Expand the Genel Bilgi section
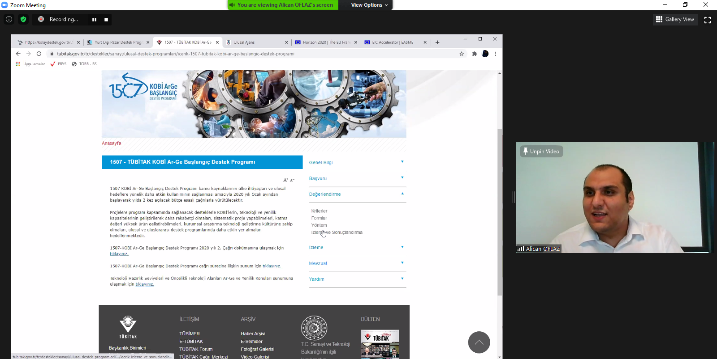The image size is (717, 359). point(357,163)
